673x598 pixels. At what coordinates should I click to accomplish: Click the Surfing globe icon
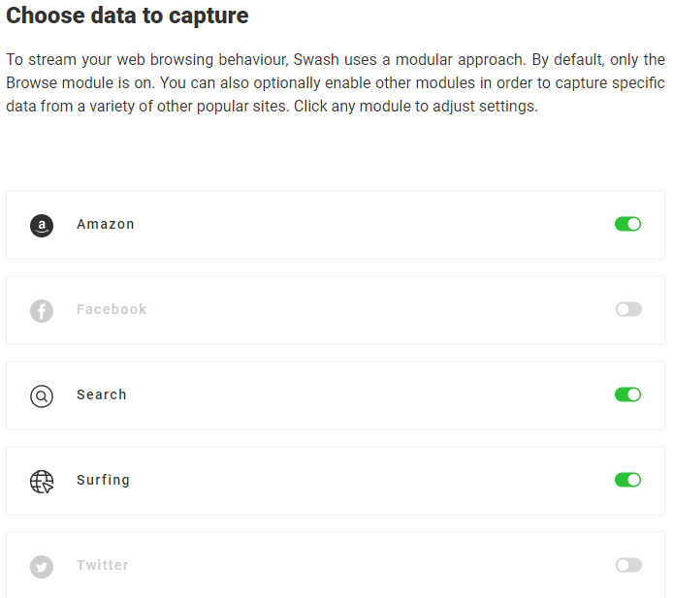[x=42, y=482]
